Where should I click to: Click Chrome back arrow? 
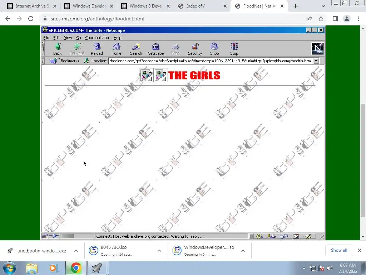[x=8, y=19]
